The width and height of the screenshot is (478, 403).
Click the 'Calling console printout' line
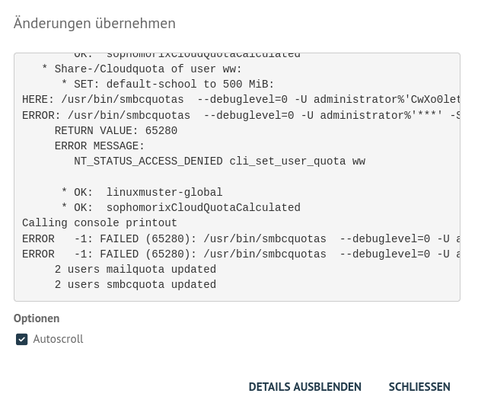100,223
